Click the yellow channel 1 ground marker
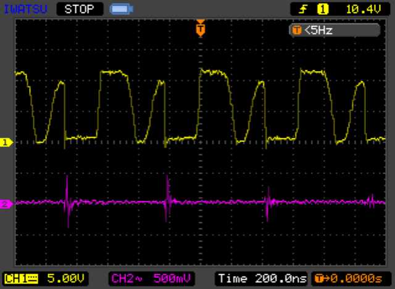 point(6,143)
